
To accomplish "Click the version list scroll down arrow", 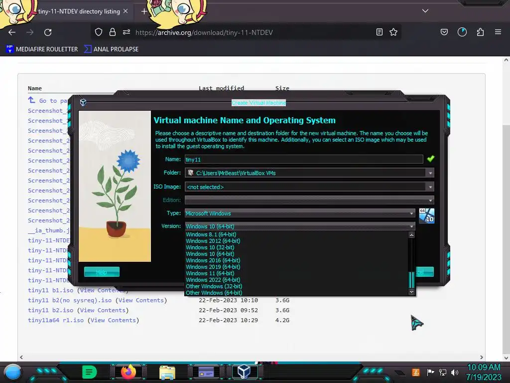I will click(x=411, y=292).
